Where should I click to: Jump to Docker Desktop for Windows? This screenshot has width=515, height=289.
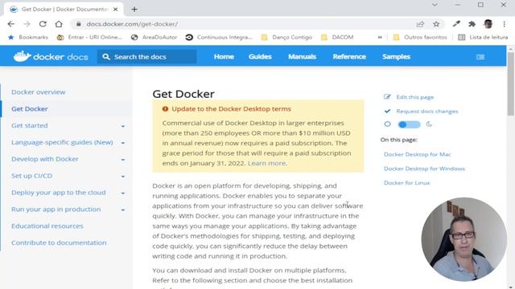pos(424,169)
